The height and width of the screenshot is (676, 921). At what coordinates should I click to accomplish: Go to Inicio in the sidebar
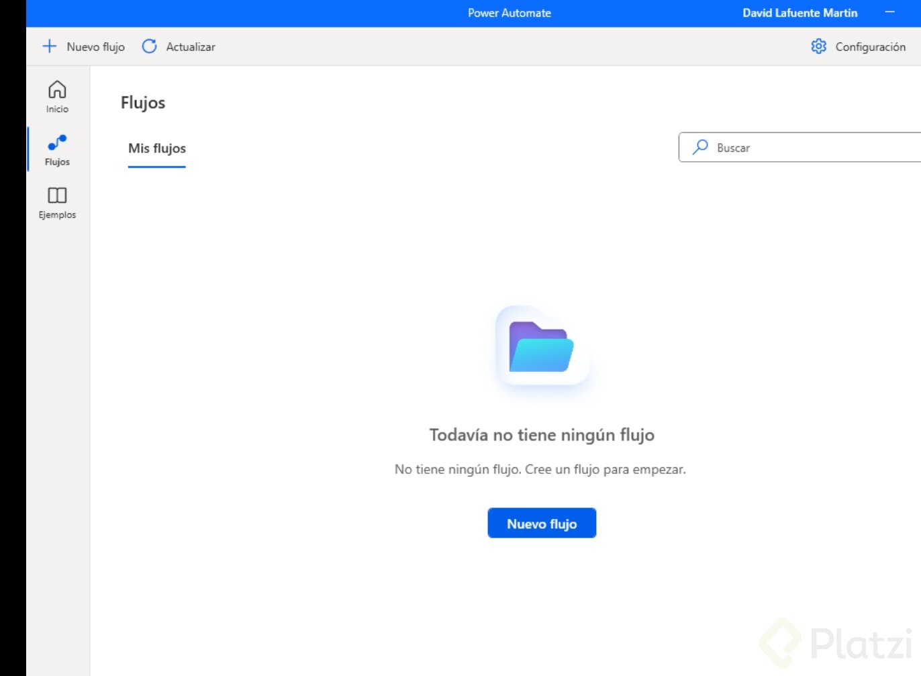pos(57,97)
